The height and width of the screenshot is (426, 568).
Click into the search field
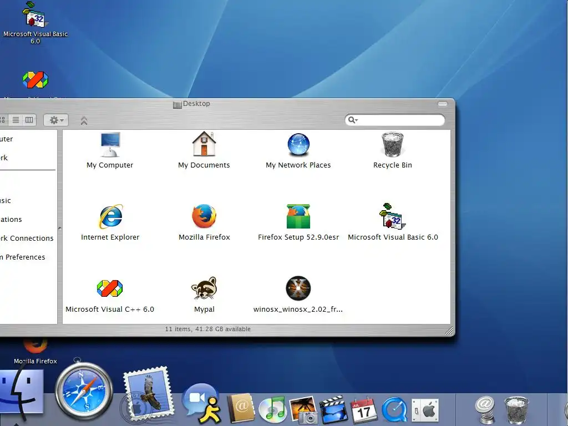(x=395, y=120)
